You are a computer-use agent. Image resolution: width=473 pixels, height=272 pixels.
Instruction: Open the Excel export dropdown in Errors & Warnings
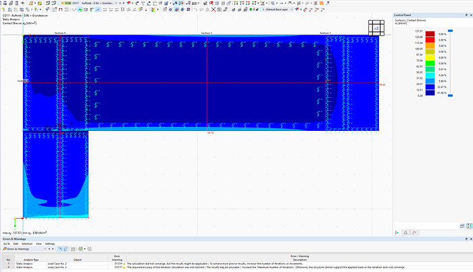pyautogui.click(x=84, y=249)
